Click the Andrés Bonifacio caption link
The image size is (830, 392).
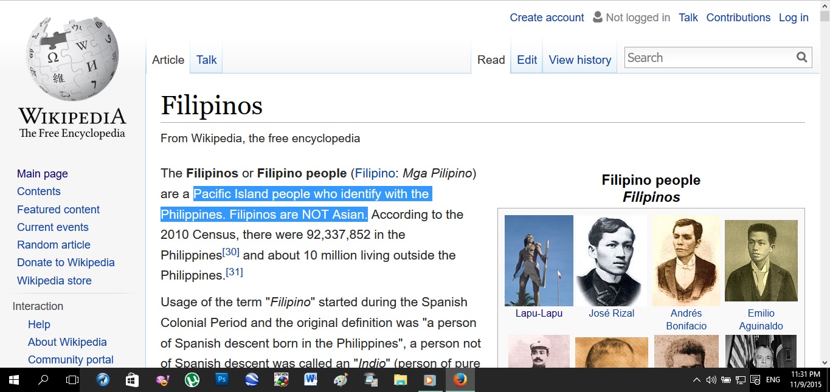point(686,320)
